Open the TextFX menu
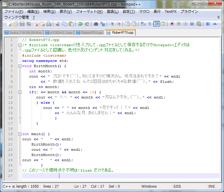 (x=170, y=12)
